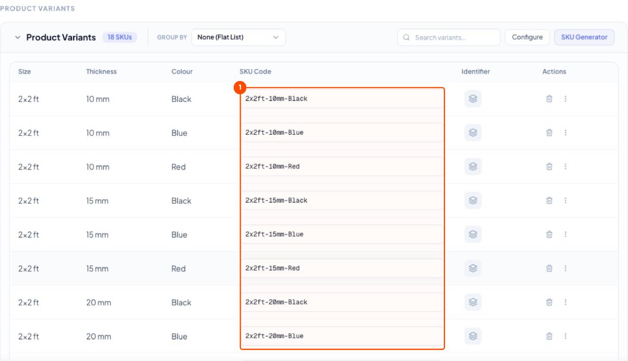Open identifier for 2x2ft-15mm-Blue variant
Image resolution: width=628 pixels, height=361 pixels.
coord(473,234)
